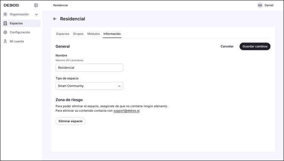Open Organización in the sidebar
Viewport: 284px width, 161px height.
point(21,14)
